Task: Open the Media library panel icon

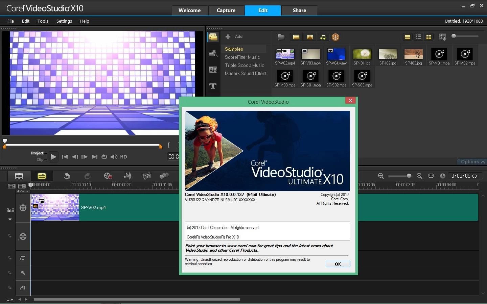Action: point(213,37)
